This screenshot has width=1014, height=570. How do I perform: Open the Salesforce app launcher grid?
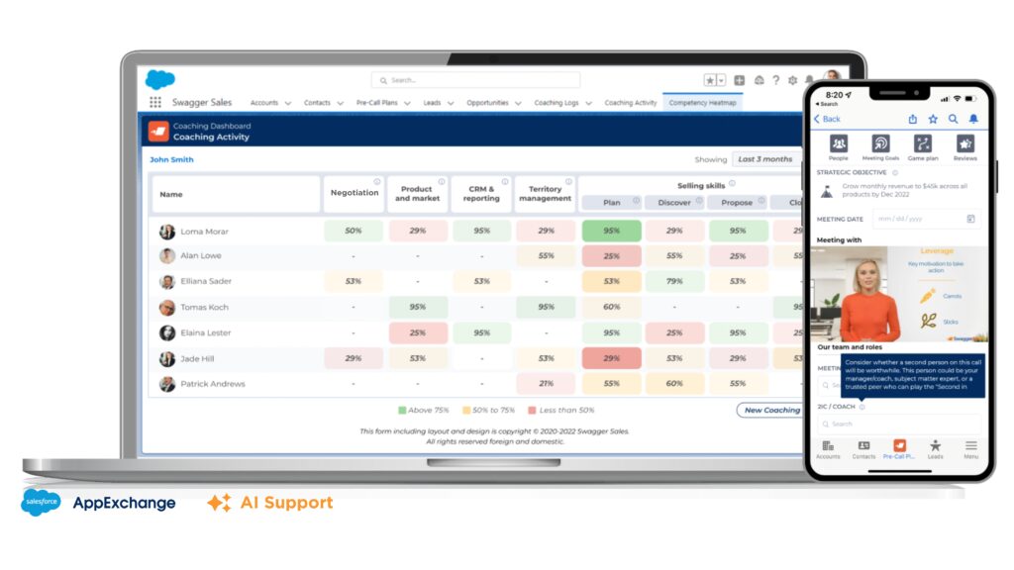pyautogui.click(x=155, y=102)
